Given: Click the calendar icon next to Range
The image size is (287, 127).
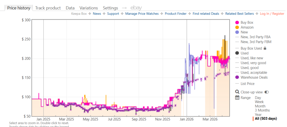Looking at the screenshot, I should 237,98.
